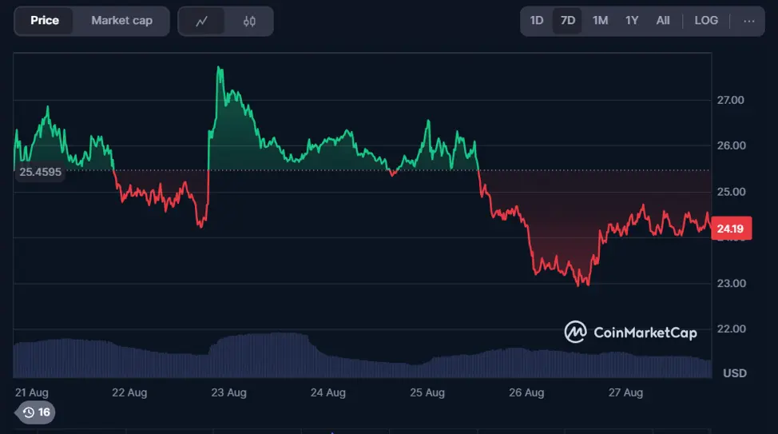Choose the 1M time range

(600, 21)
